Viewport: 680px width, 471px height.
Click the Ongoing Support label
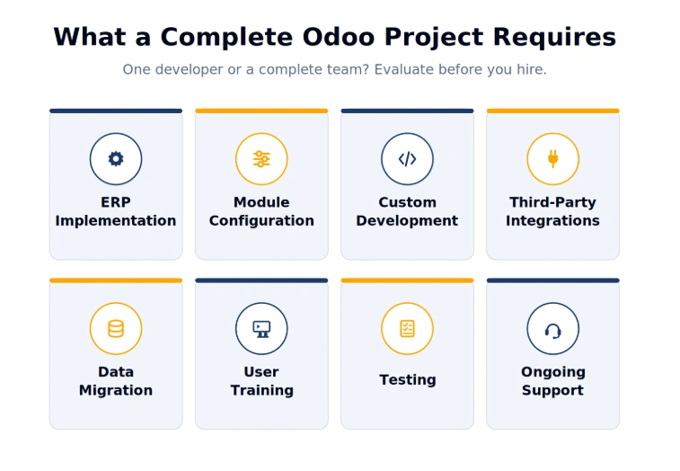tap(553, 381)
